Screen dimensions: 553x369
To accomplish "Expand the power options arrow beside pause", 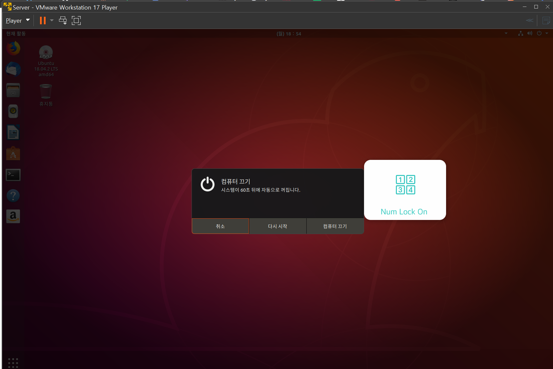I will pyautogui.click(x=52, y=20).
